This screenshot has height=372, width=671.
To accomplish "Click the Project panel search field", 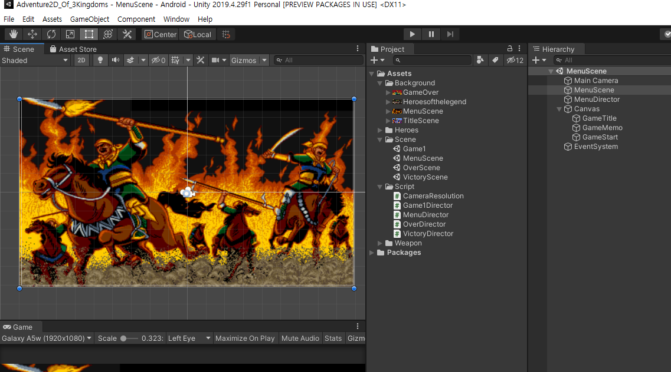I will pyautogui.click(x=431, y=60).
